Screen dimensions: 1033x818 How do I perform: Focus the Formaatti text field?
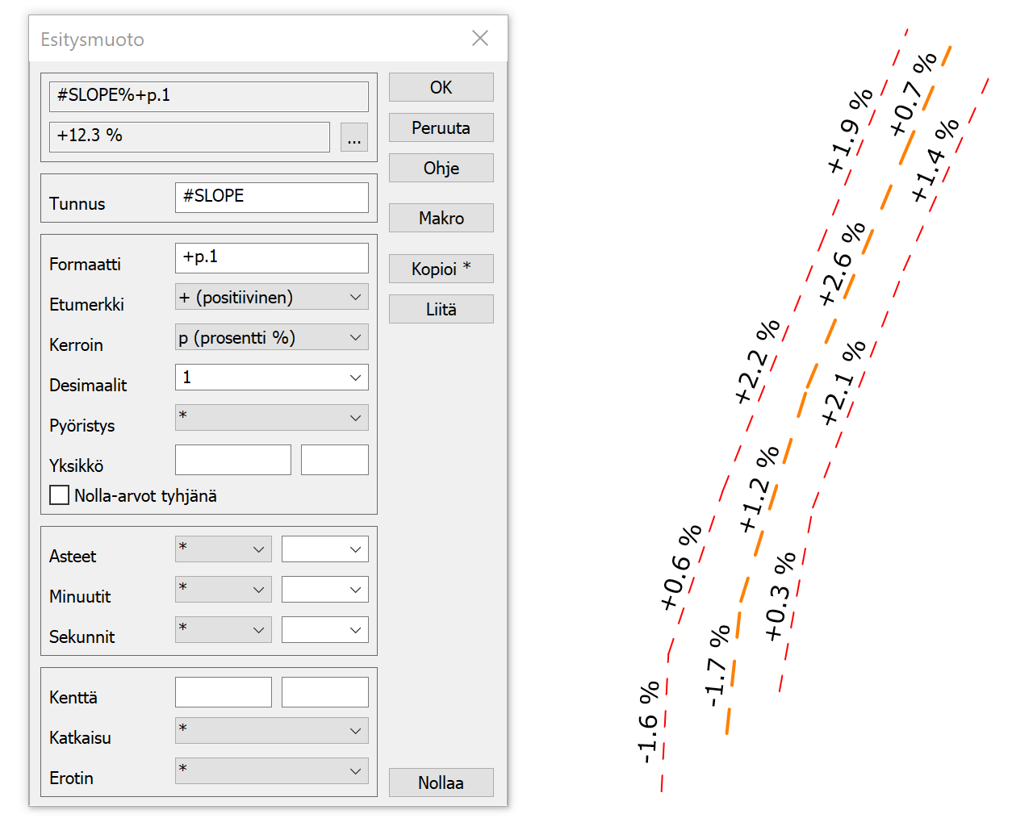click(x=271, y=257)
